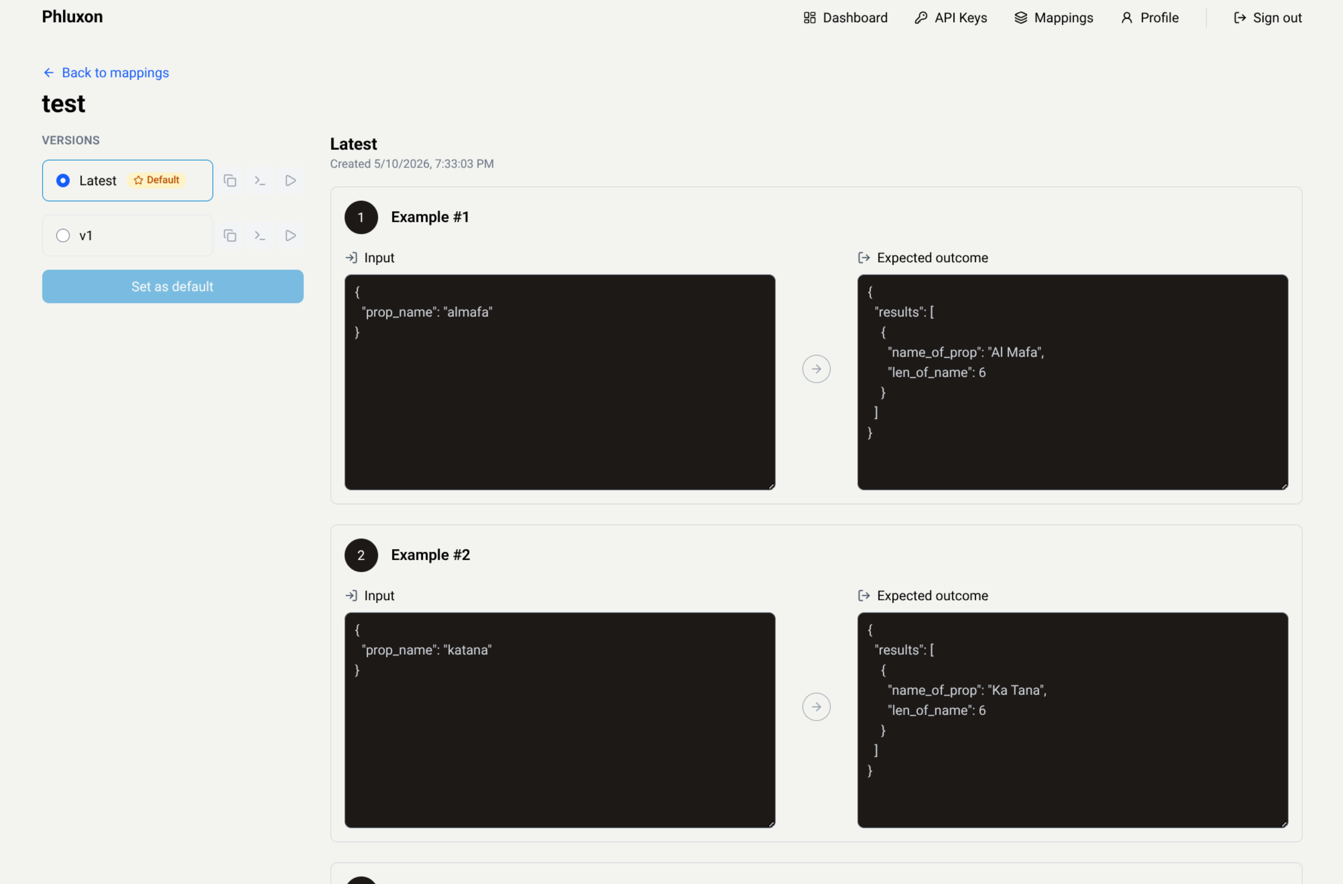Viewport: 1343px width, 884px height.
Task: Click the Example #2 input code box
Action: [560, 720]
